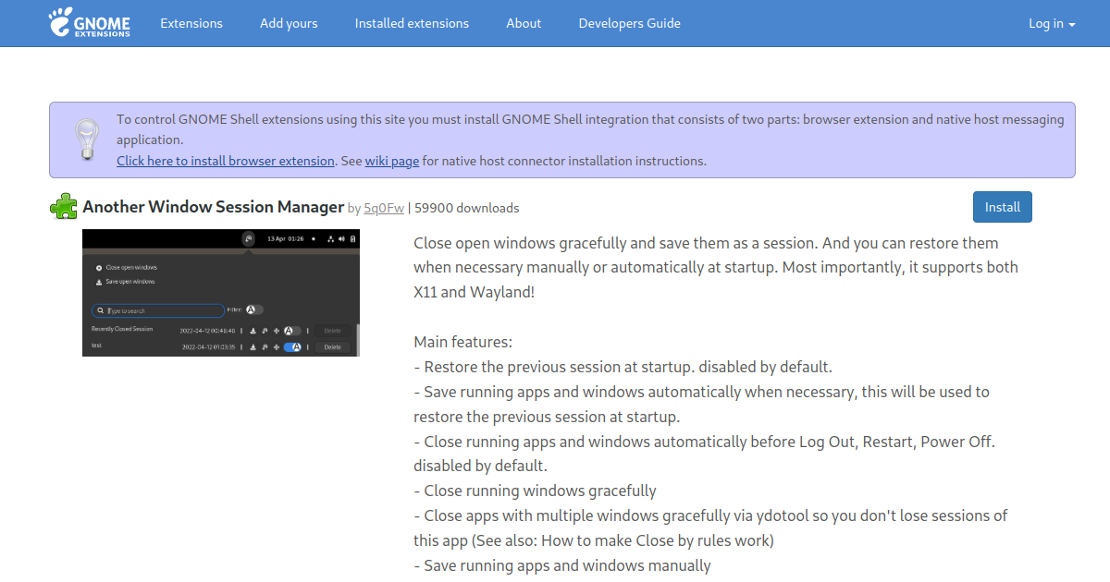Image resolution: width=1110 pixels, height=582 pixels.
Task: Click here to install browser extension link
Action: [x=226, y=161]
